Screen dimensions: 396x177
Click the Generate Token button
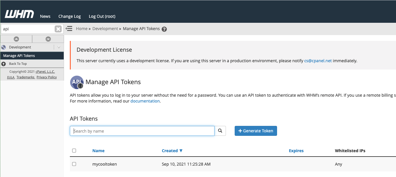256,131
